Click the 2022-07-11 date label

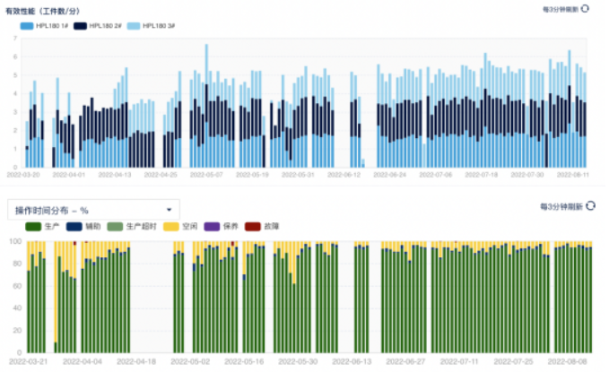(x=459, y=361)
